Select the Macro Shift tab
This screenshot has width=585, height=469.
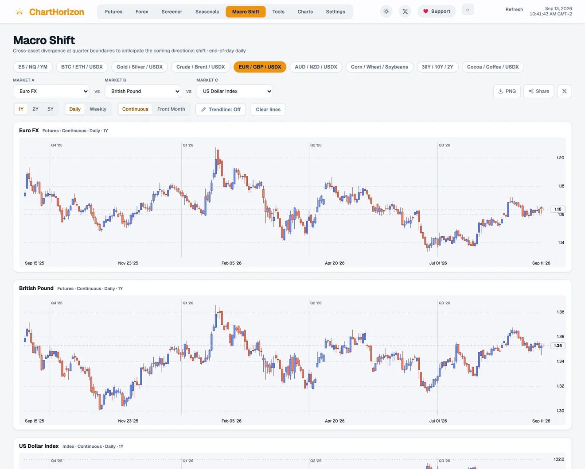(x=246, y=12)
